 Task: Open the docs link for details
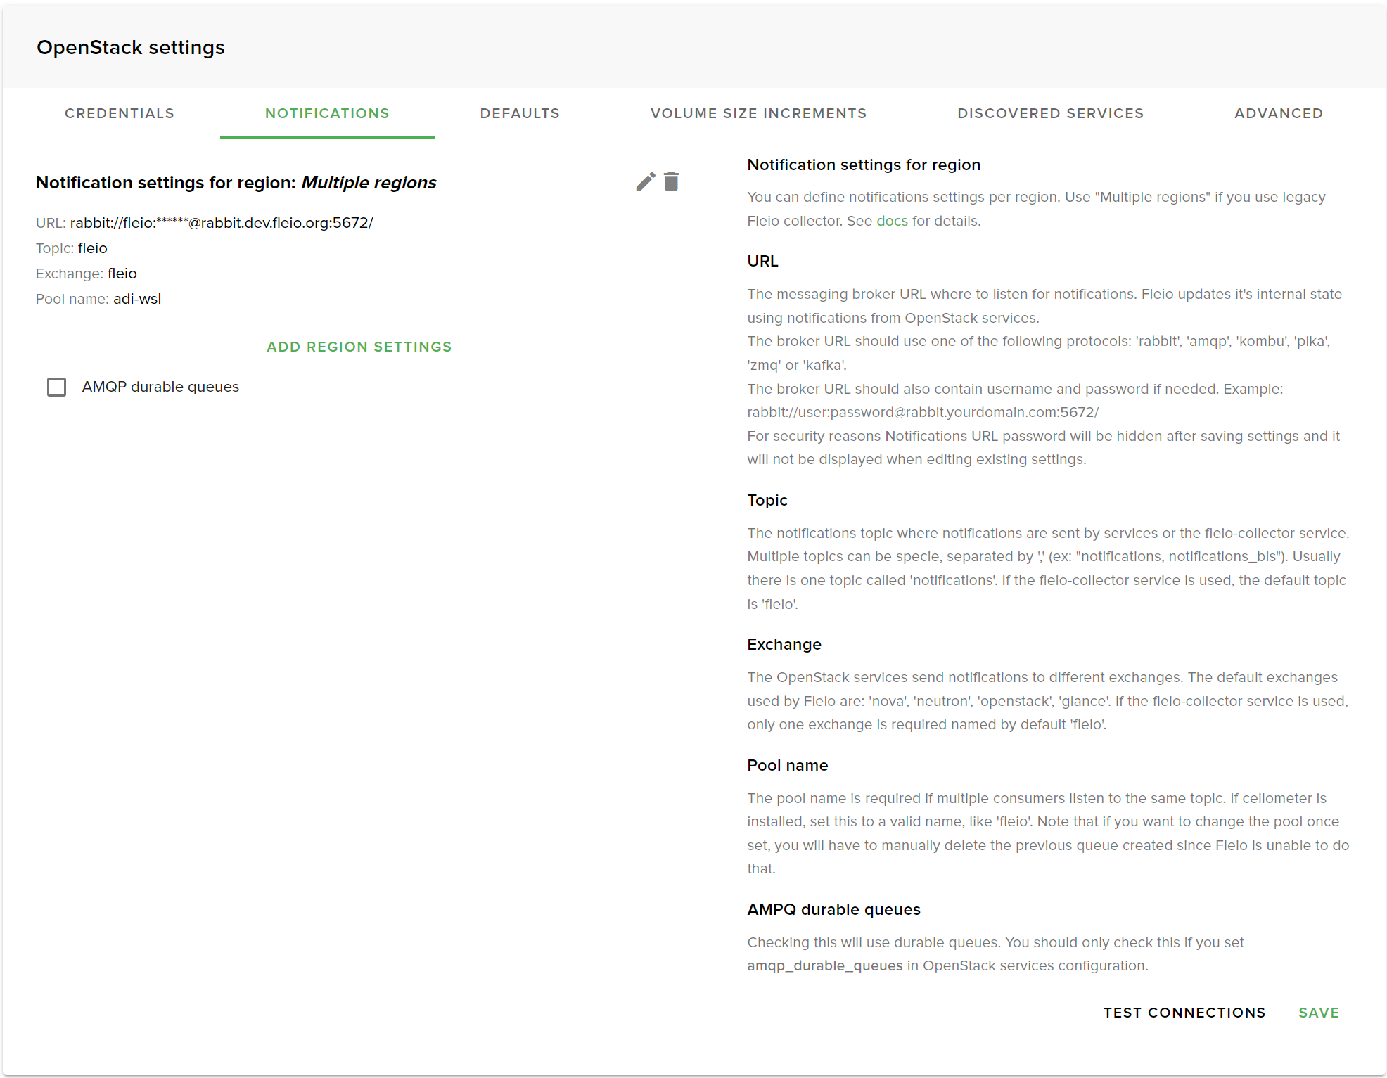pos(892,221)
